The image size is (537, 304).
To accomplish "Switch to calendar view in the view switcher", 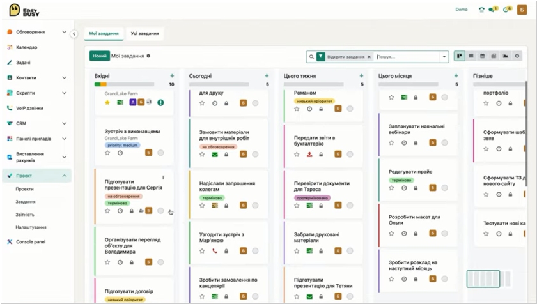I will tap(483, 56).
